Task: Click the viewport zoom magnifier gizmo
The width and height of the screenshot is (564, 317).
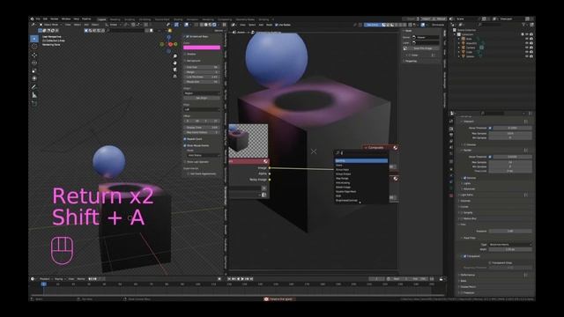Action: (x=174, y=56)
